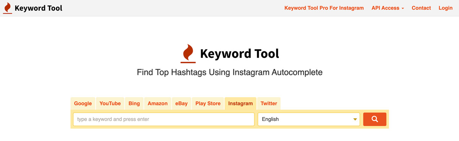459x141 pixels.
Task: Switch to the Google tab
Action: [x=83, y=103]
